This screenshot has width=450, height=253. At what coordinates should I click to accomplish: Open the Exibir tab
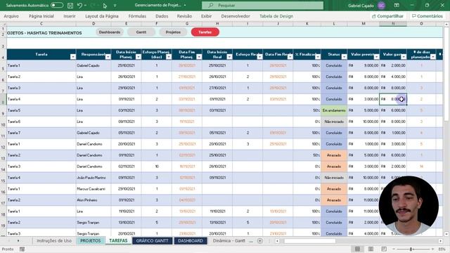[x=206, y=16]
